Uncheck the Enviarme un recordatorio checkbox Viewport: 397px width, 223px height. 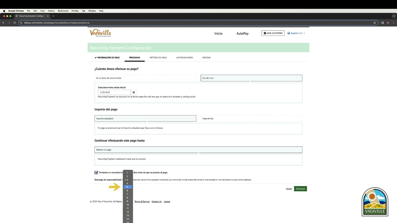(96, 173)
